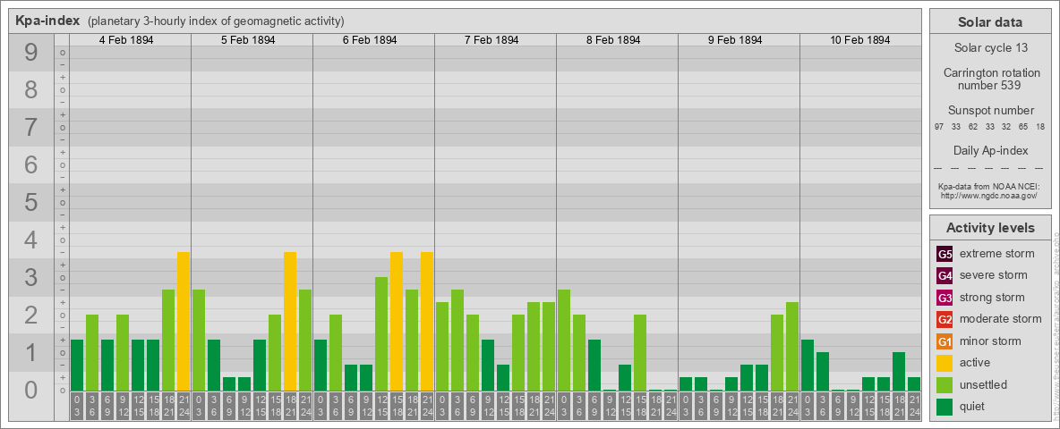
Task: Click the 8 Feb 1894 date header
Action: point(613,40)
